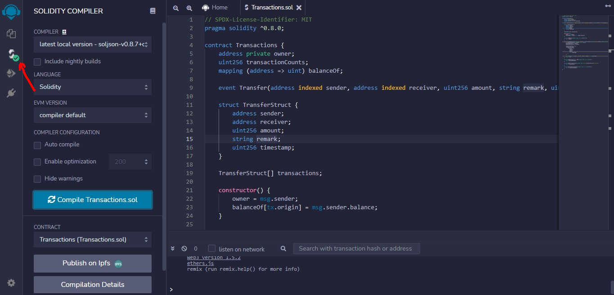Click the Compile Transactions.sol button
This screenshot has height=295, width=614.
pyautogui.click(x=93, y=200)
